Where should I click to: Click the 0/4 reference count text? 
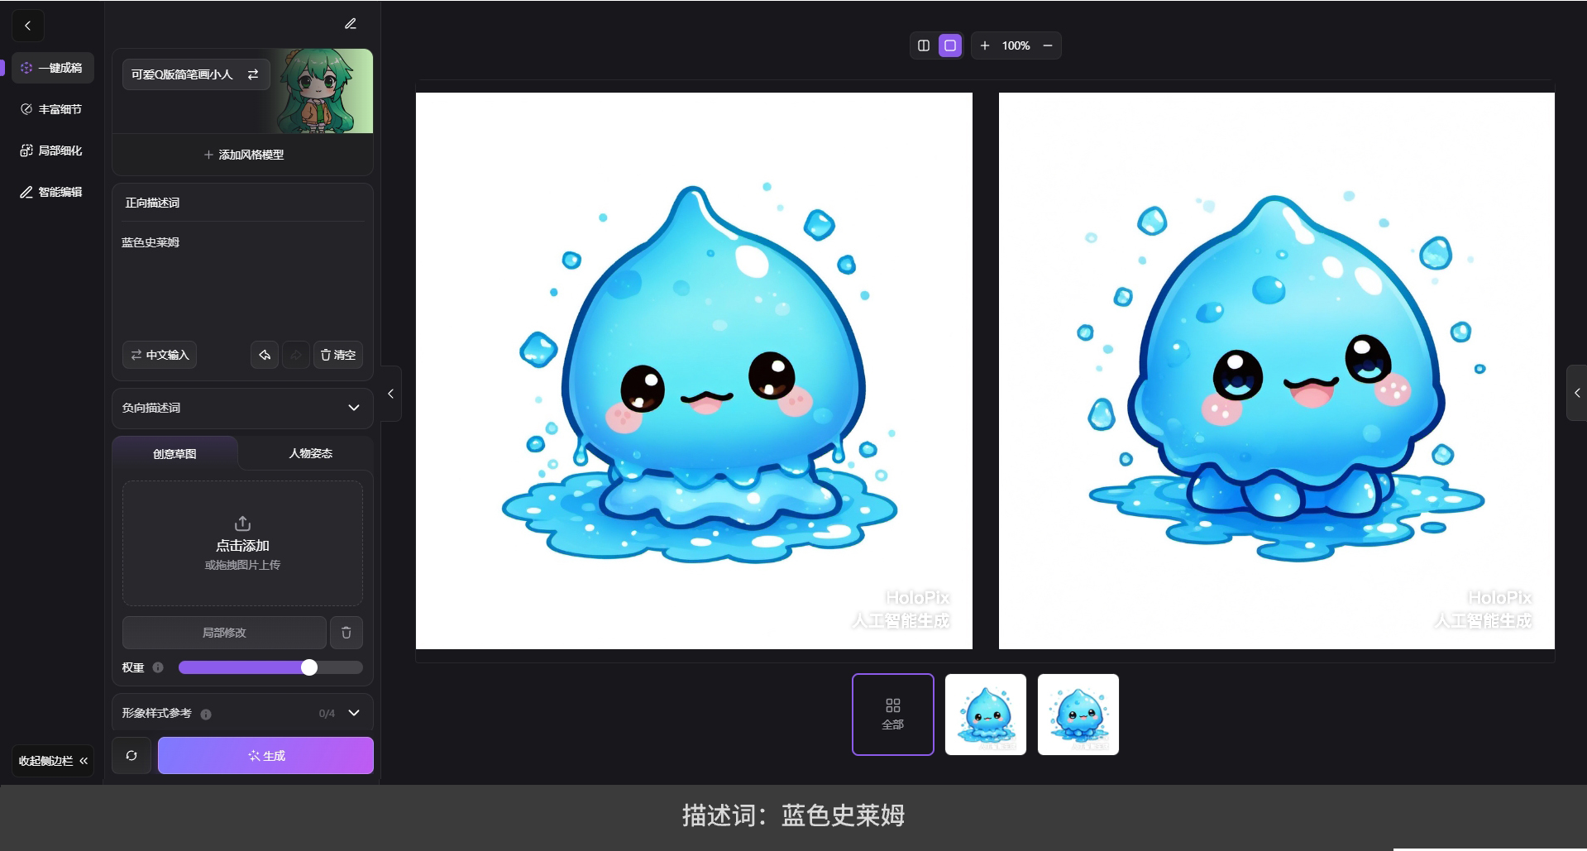(x=327, y=713)
